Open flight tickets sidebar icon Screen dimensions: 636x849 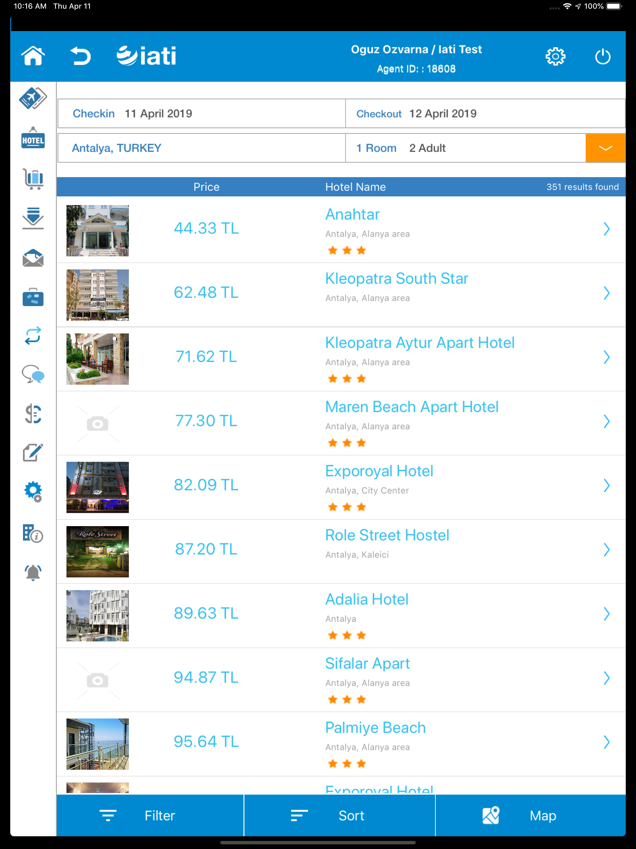click(33, 98)
